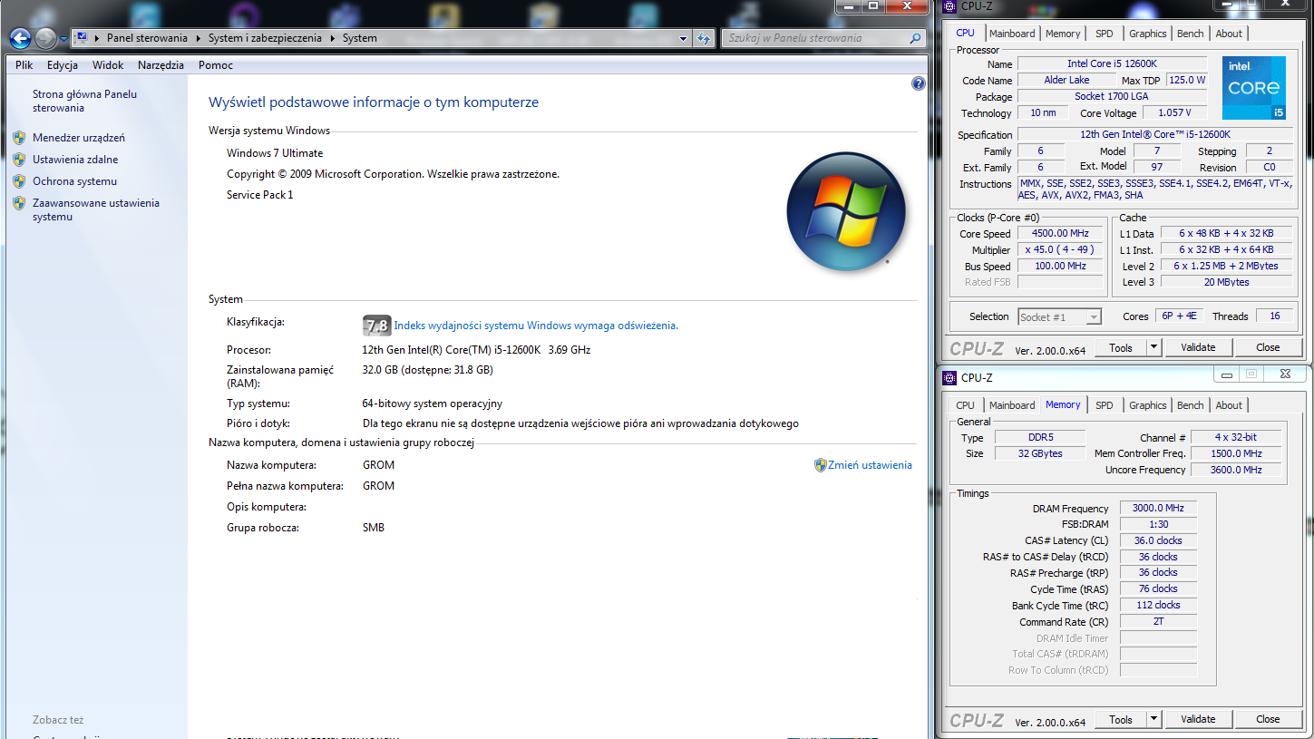Switch to SPD tab in top CPU-Z window

pyautogui.click(x=1104, y=34)
